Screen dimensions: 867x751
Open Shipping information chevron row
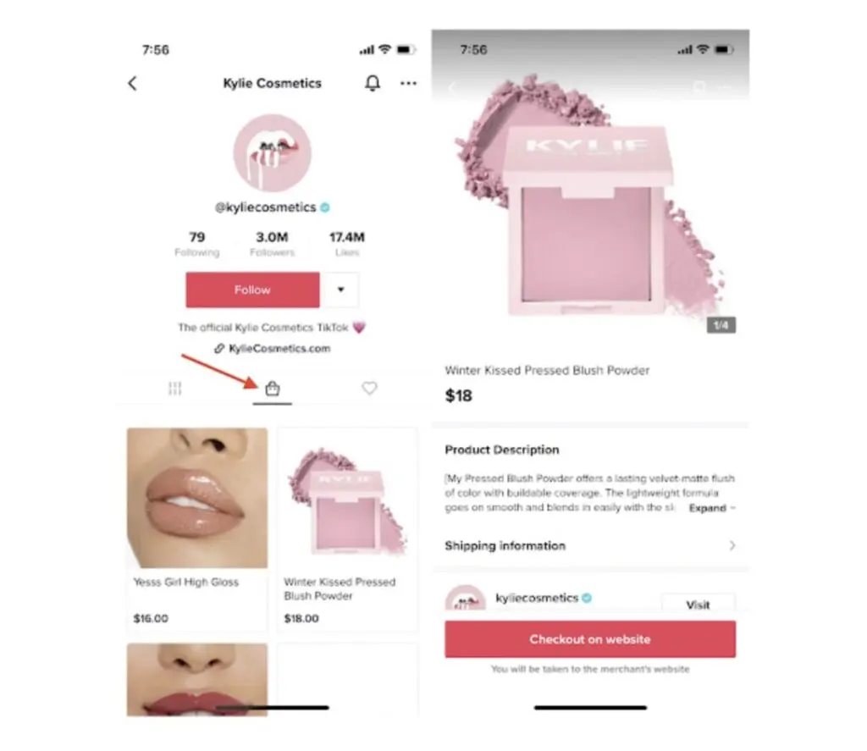(x=590, y=546)
